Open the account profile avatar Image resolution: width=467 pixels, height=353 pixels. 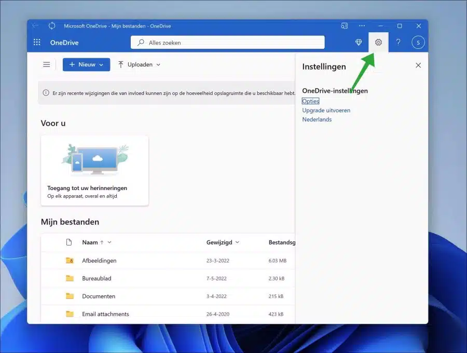[x=418, y=42]
